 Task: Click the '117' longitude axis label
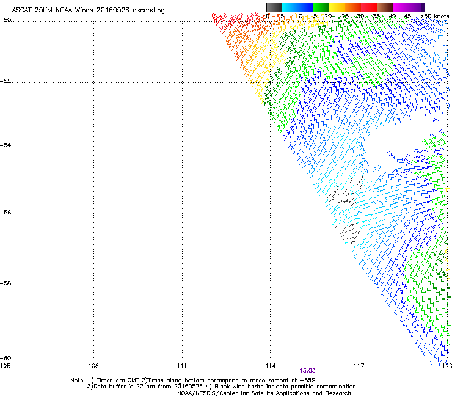click(x=359, y=366)
